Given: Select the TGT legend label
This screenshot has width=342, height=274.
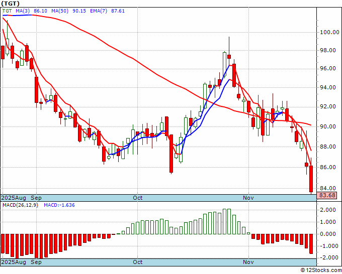Looking at the screenshot, I should point(7,11).
